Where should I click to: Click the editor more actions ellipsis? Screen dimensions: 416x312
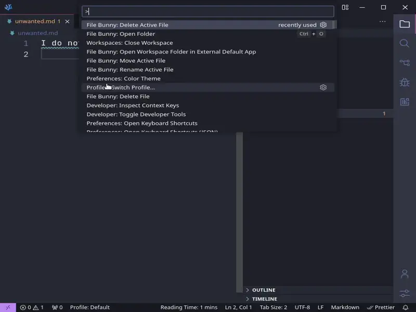click(382, 21)
